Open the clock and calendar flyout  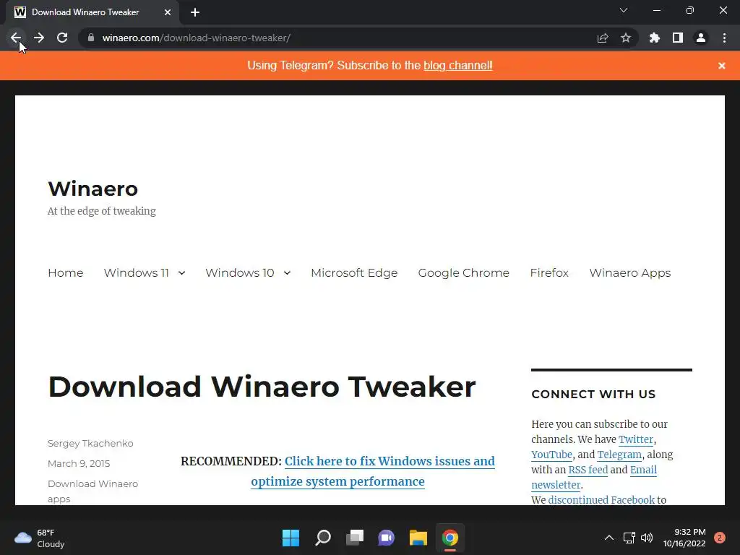coord(684,538)
